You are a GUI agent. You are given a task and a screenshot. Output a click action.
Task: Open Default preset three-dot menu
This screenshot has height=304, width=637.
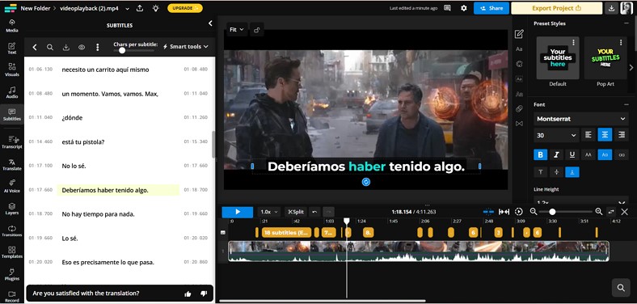(573, 42)
